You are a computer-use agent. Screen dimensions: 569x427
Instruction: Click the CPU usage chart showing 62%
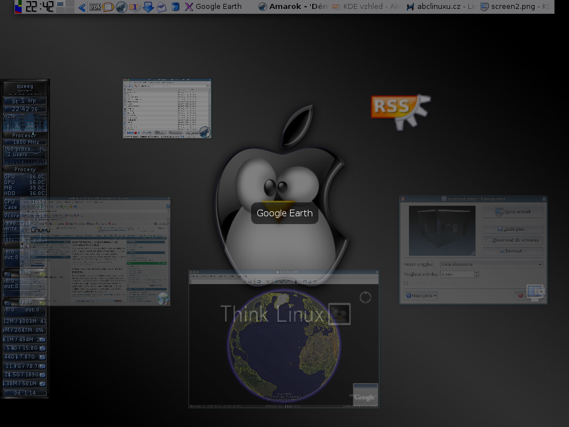click(25, 123)
